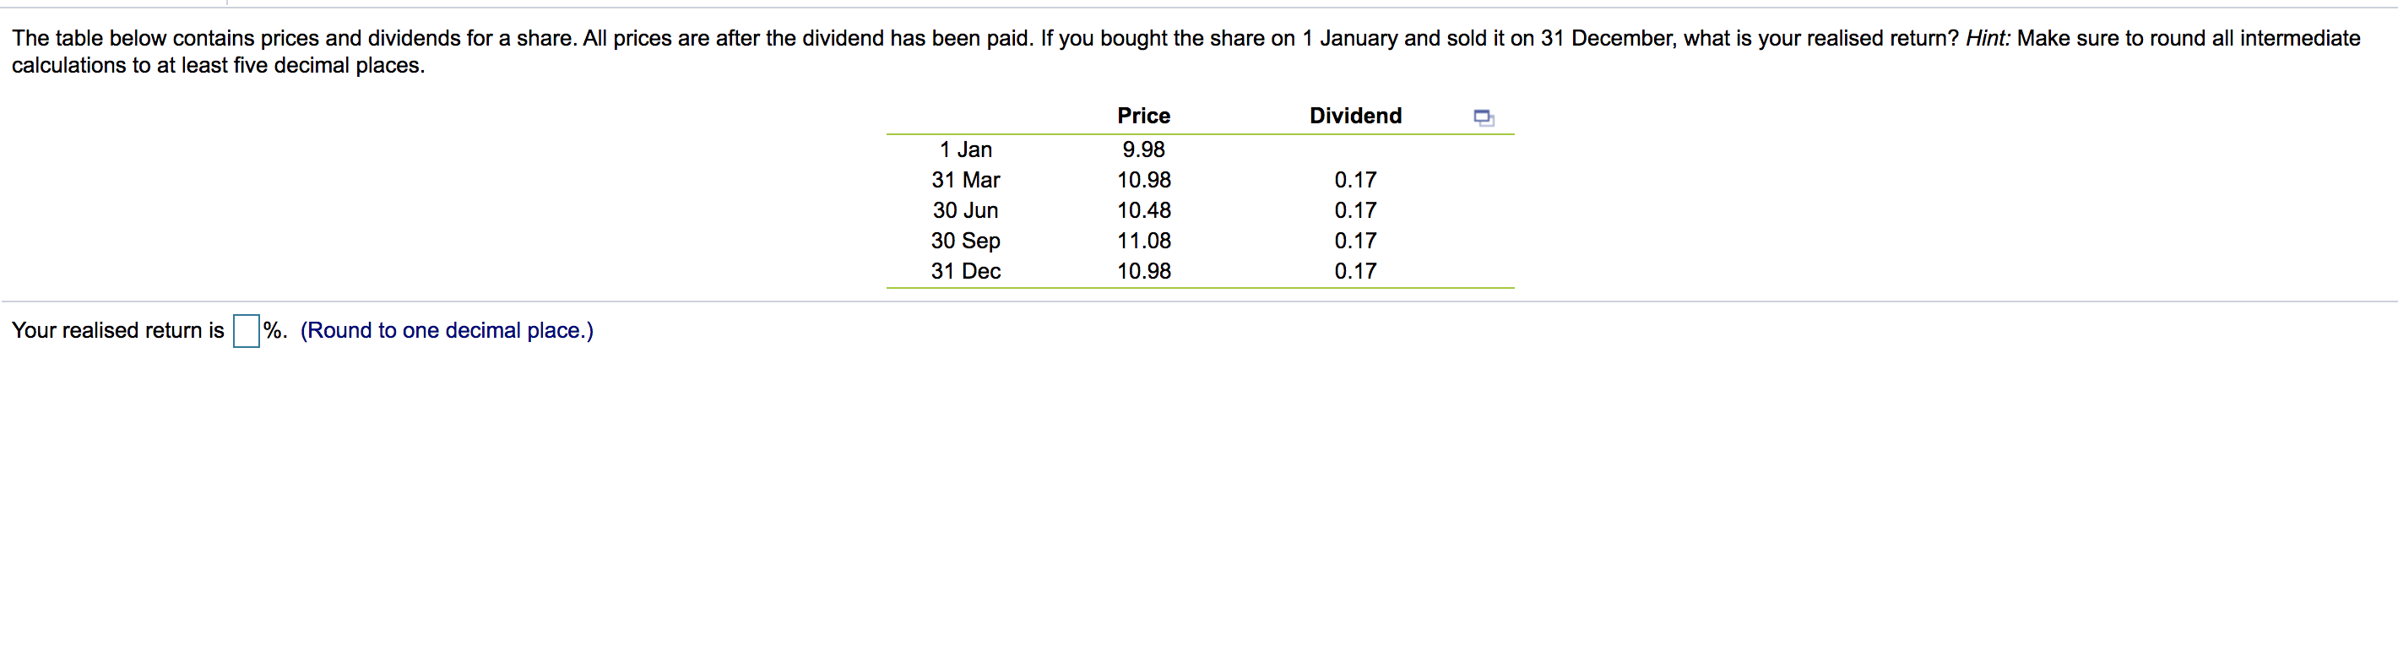Viewport: 2398px width, 657px height.
Task: Click the percent sign beside the answer box
Action: point(274,330)
